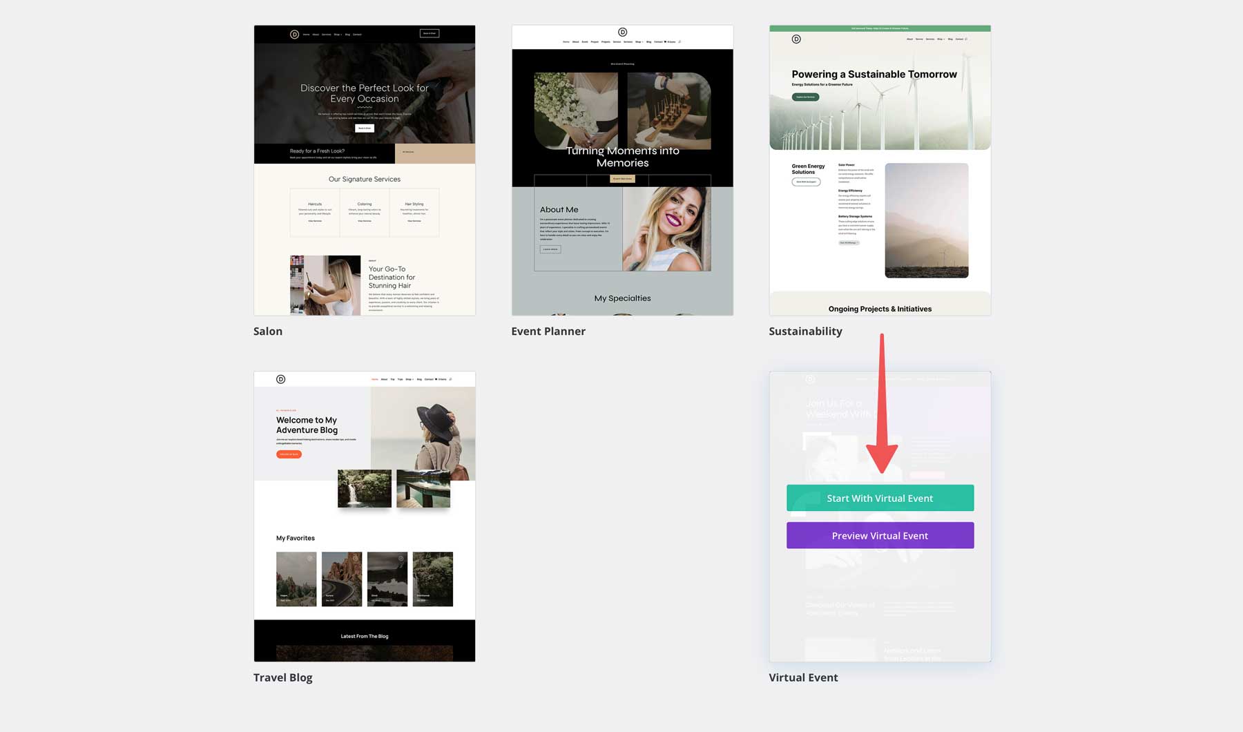Click the Start With Virtual Event button

coord(880,497)
